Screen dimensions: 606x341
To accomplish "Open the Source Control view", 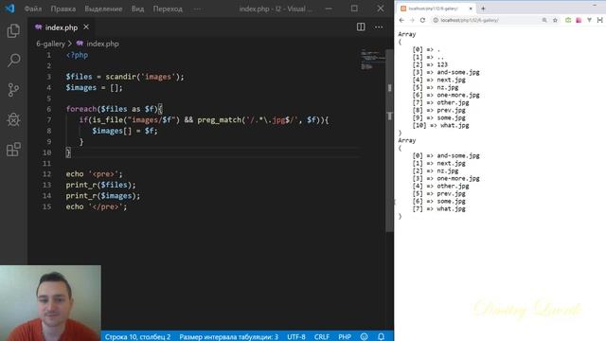I will [13, 90].
